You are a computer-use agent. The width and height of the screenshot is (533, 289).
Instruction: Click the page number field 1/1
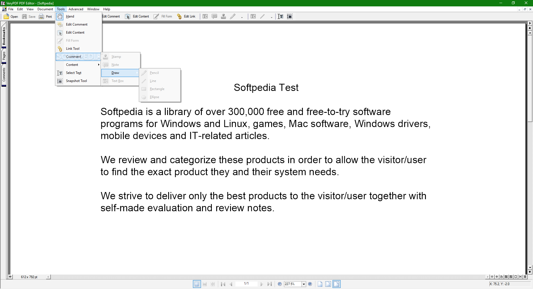[246, 284]
